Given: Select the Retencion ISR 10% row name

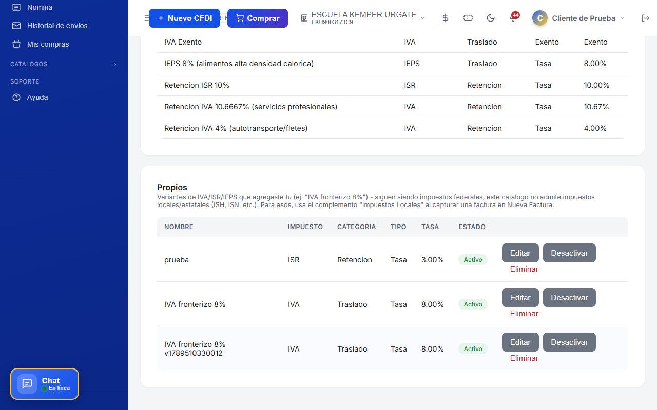Looking at the screenshot, I should (197, 85).
